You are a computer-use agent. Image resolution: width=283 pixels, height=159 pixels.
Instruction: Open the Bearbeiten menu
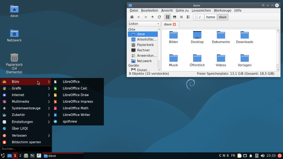click(x=150, y=10)
